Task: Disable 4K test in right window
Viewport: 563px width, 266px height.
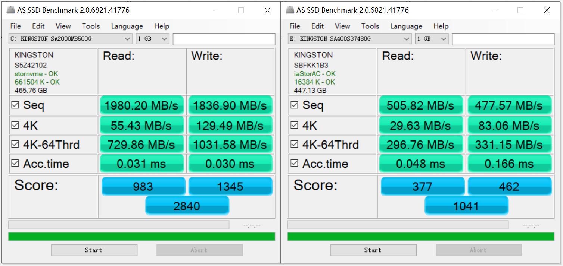Action: (294, 125)
